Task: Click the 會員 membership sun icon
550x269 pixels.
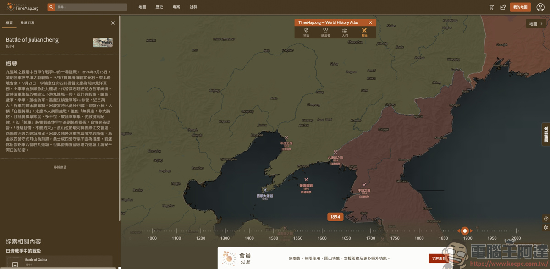Action: [229, 258]
